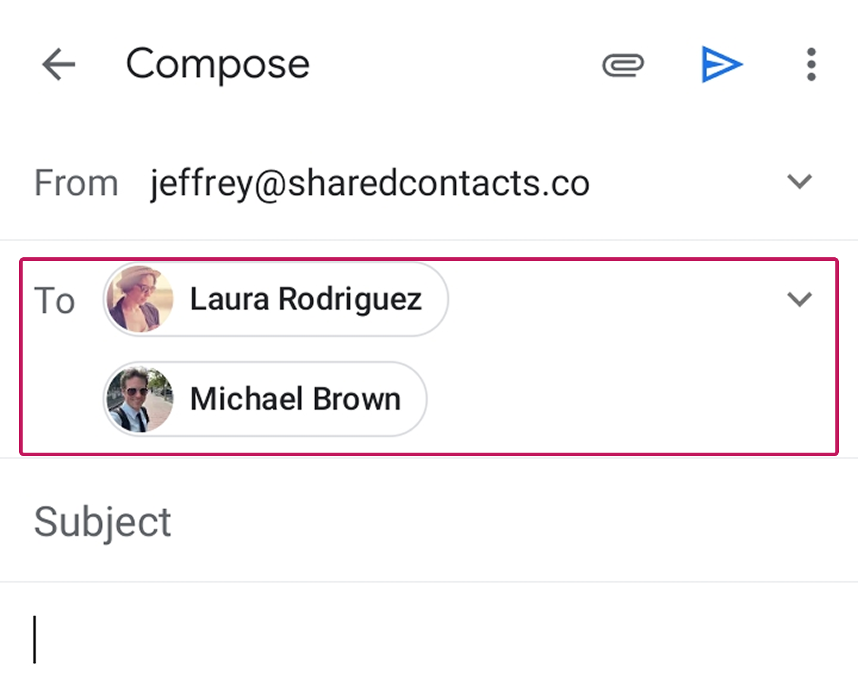This screenshot has width=858, height=673.
Task: Click the To label
Action: tap(54, 300)
